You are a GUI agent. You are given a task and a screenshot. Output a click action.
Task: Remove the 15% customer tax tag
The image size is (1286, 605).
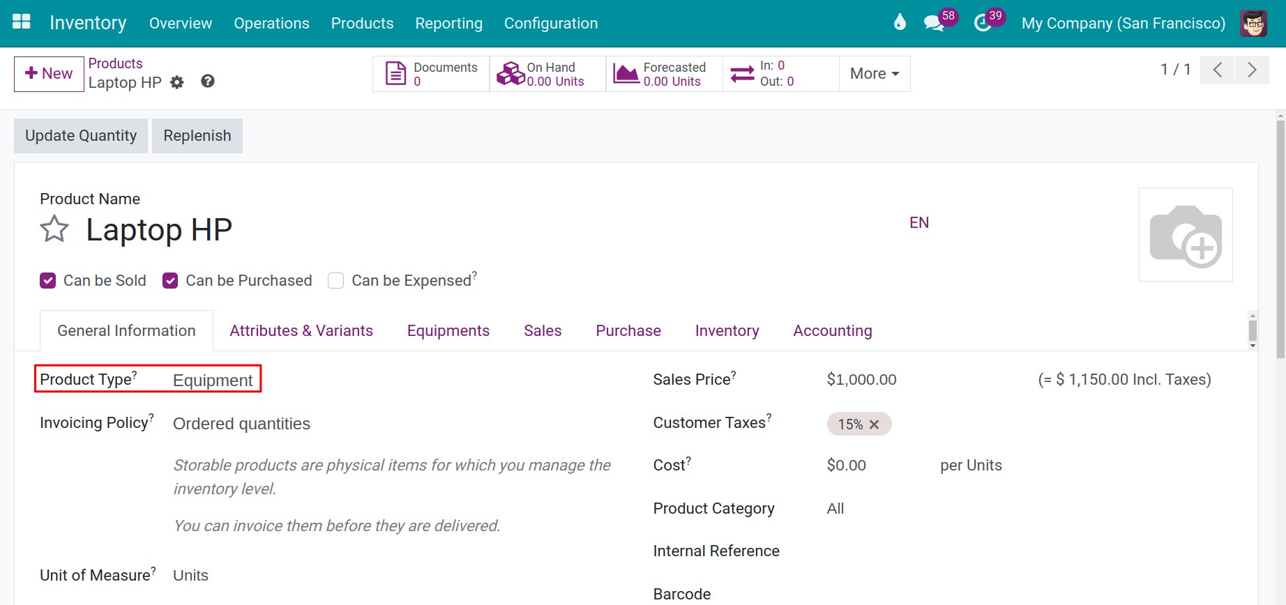pos(875,424)
